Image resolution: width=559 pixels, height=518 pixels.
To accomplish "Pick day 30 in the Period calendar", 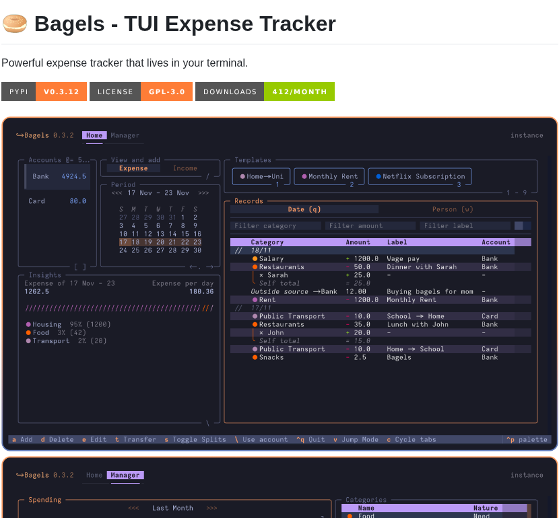I will [x=197, y=250].
